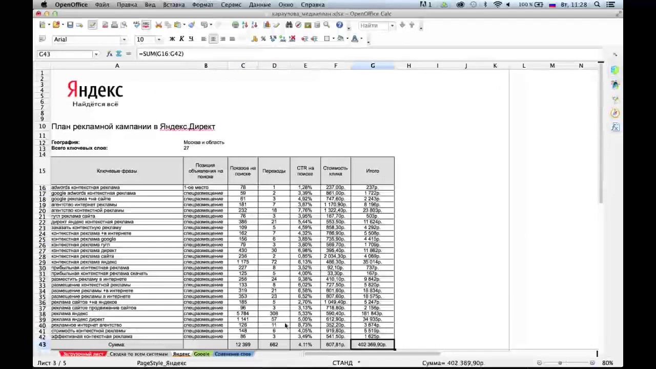656x369 pixels.
Task: Open Page Preview icon
Action: (x=124, y=25)
